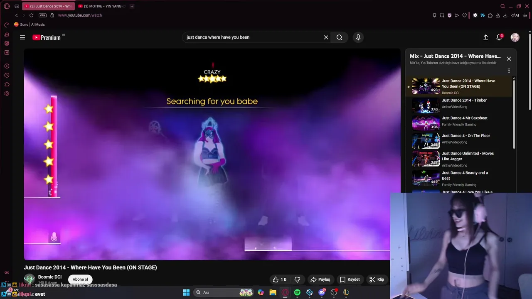Dislike the video thumbs down
The height and width of the screenshot is (299, 532).
click(297, 279)
